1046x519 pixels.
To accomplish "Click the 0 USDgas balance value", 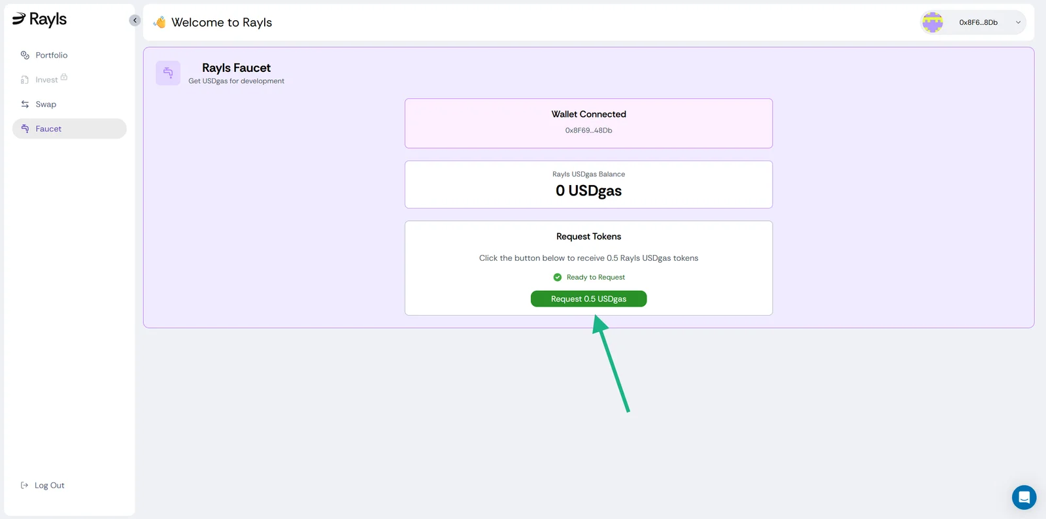I will coord(588,191).
